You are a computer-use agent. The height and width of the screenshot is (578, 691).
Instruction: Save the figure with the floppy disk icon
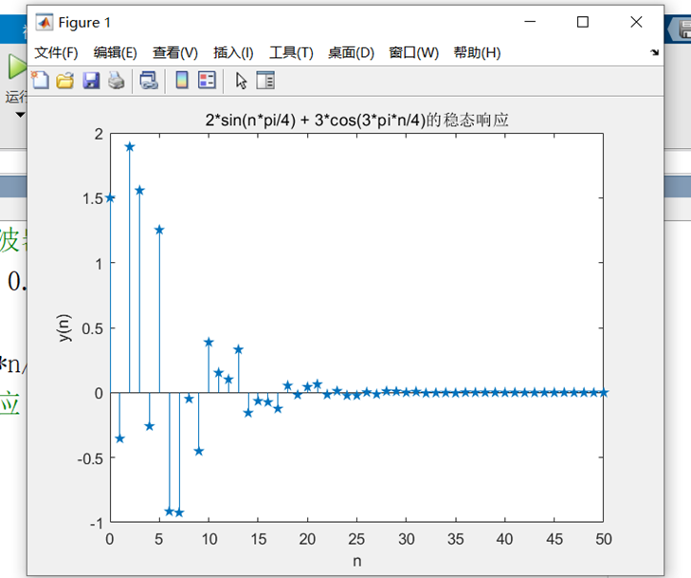click(91, 81)
